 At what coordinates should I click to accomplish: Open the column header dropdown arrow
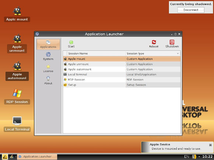pos(178,53)
